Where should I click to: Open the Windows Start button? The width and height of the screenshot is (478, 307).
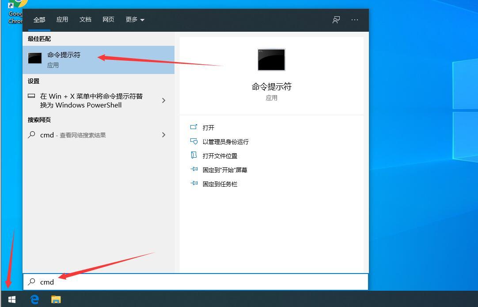[x=12, y=300]
